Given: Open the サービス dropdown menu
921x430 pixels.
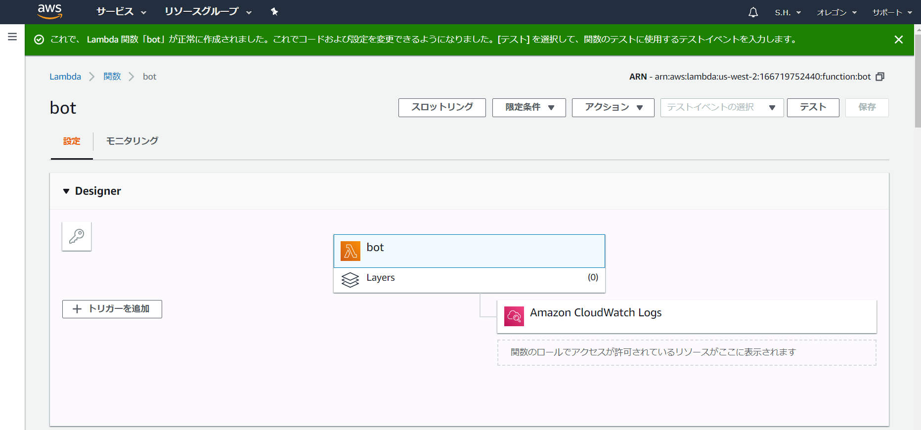Looking at the screenshot, I should pos(121,12).
